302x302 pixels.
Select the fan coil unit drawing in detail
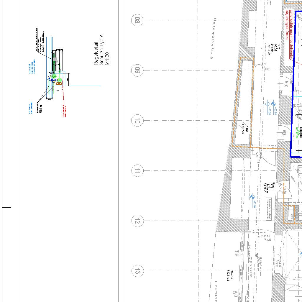58,60
